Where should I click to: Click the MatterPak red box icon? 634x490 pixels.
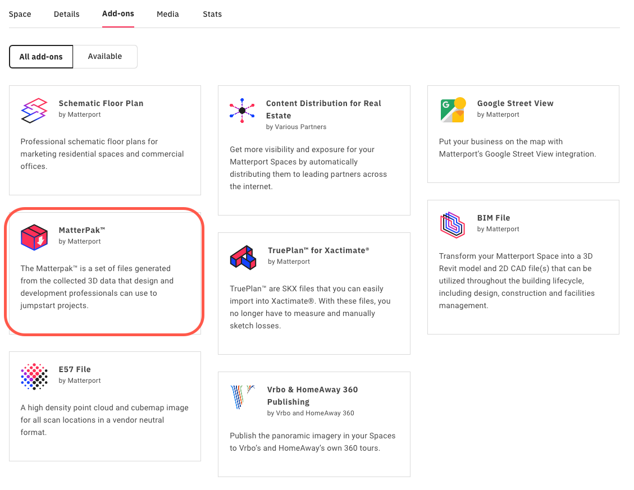[x=34, y=237]
